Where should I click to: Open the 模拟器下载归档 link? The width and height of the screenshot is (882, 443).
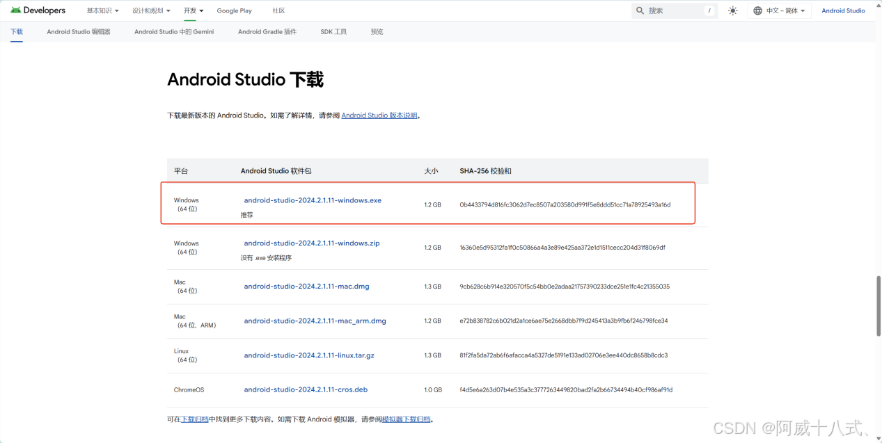(404, 419)
